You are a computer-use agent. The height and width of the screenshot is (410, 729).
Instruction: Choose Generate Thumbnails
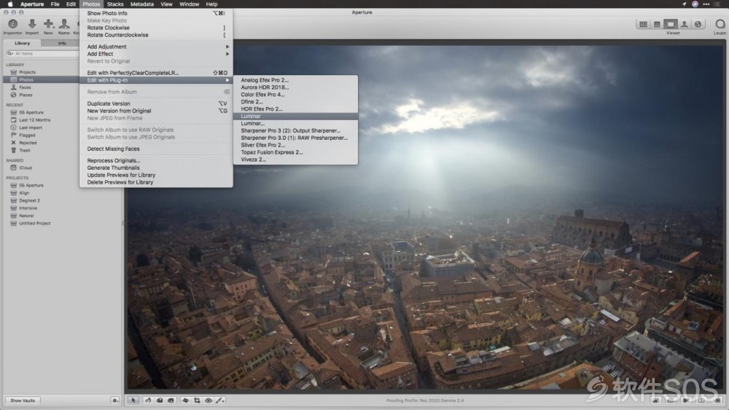tap(156, 168)
